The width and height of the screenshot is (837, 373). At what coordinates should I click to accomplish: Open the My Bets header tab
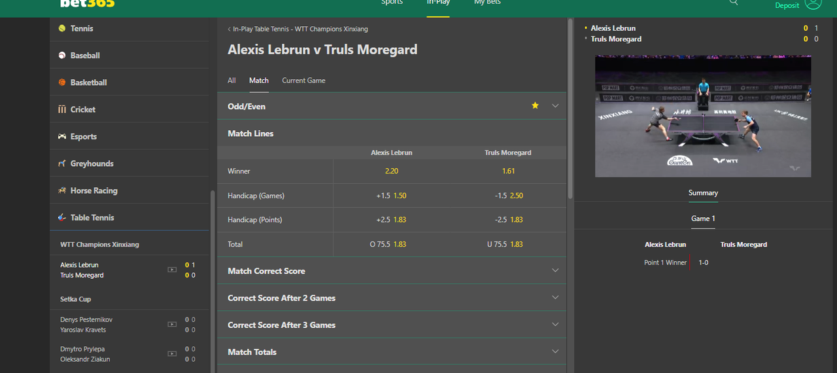pos(487,3)
